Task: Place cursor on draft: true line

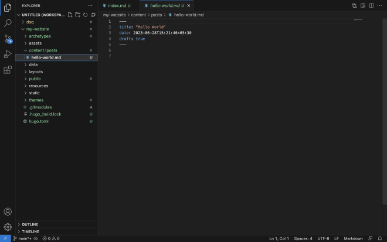Action: 132,39
